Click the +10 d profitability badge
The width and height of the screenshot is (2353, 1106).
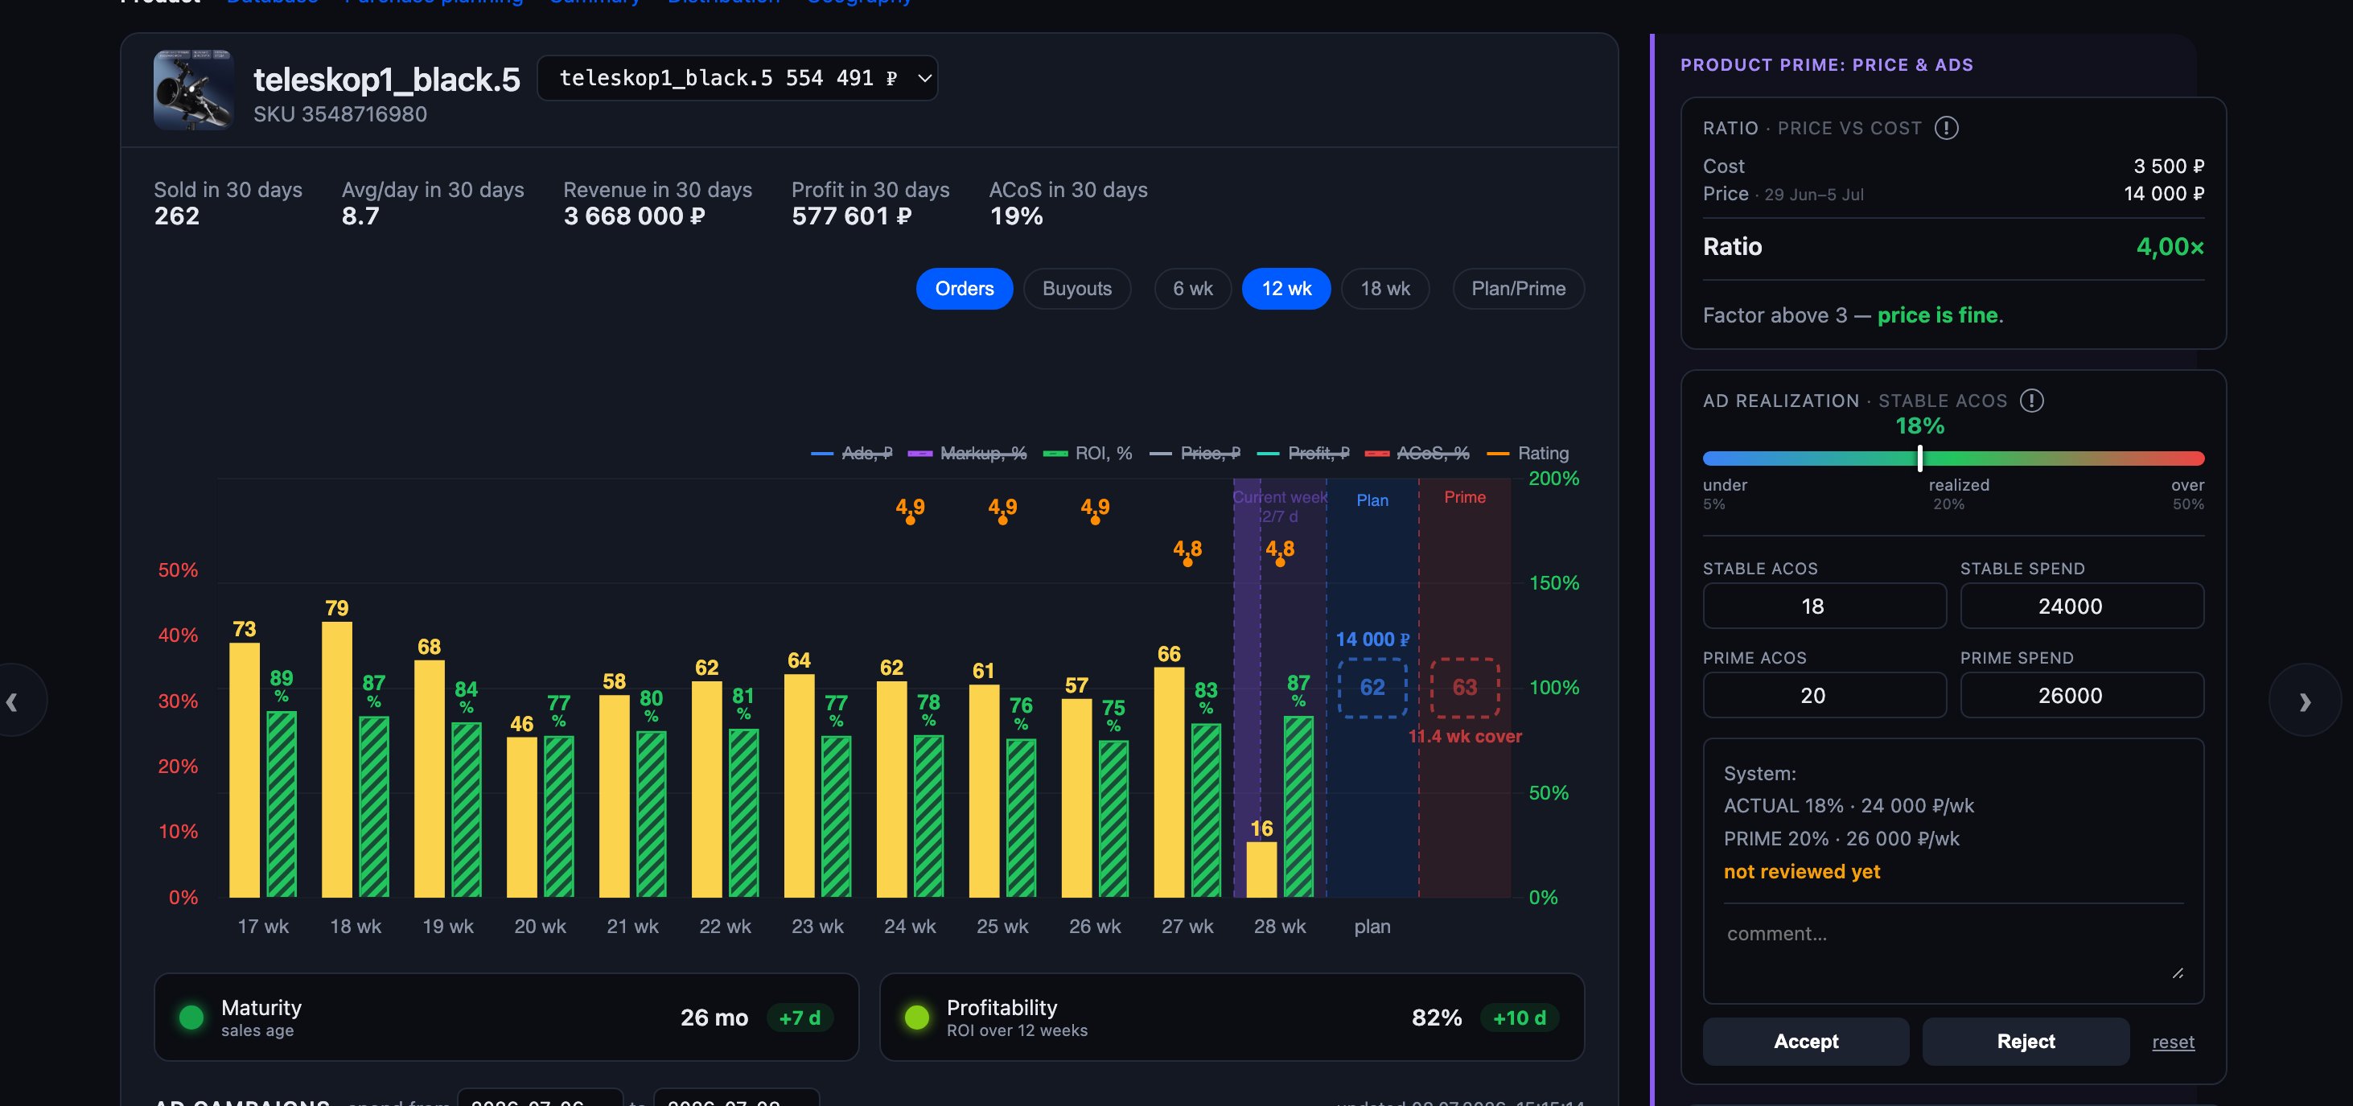1518,1018
